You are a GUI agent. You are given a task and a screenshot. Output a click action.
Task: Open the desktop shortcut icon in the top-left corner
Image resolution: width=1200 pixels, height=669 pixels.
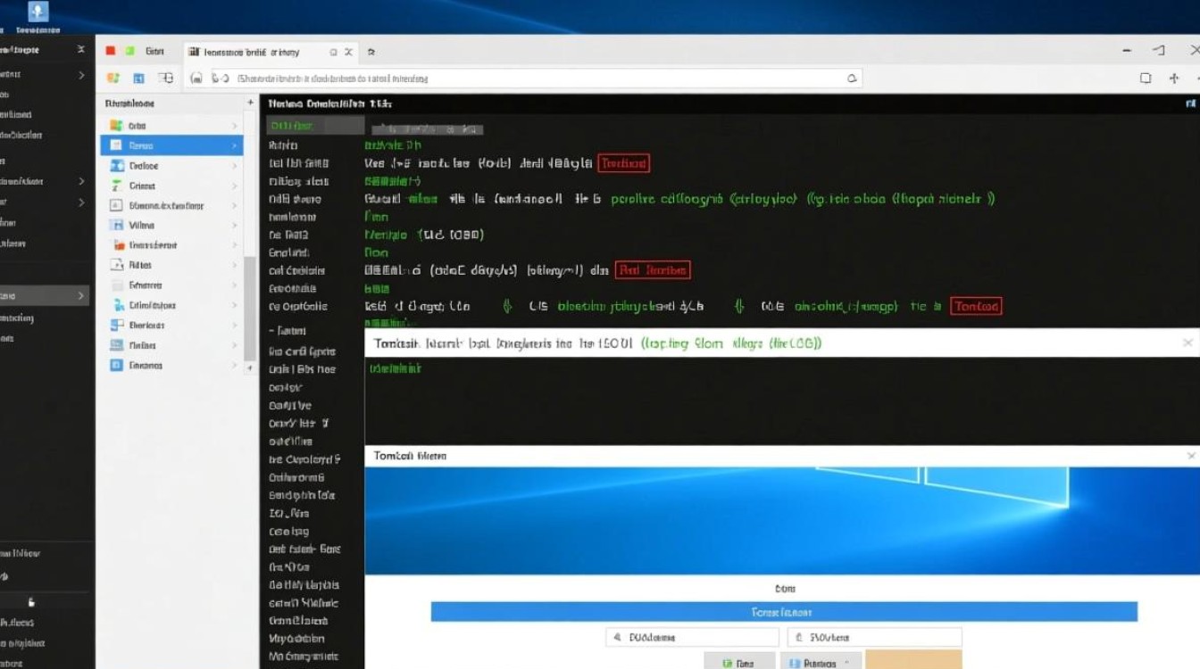coord(37,13)
